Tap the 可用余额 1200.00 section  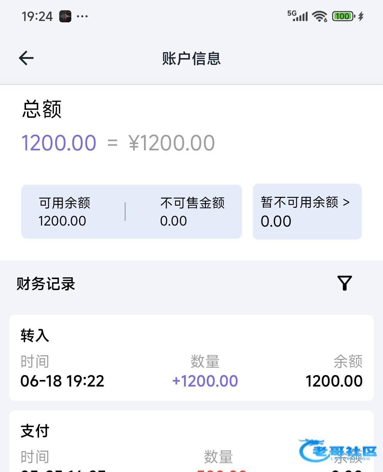coord(64,212)
